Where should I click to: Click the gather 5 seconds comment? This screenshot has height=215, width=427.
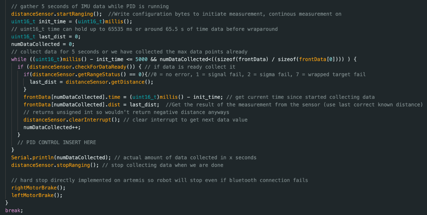[90, 6]
